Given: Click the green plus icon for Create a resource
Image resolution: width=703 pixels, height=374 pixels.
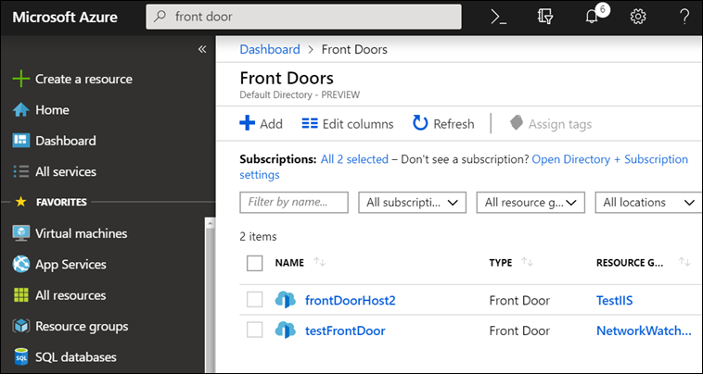Looking at the screenshot, I should click(20, 80).
